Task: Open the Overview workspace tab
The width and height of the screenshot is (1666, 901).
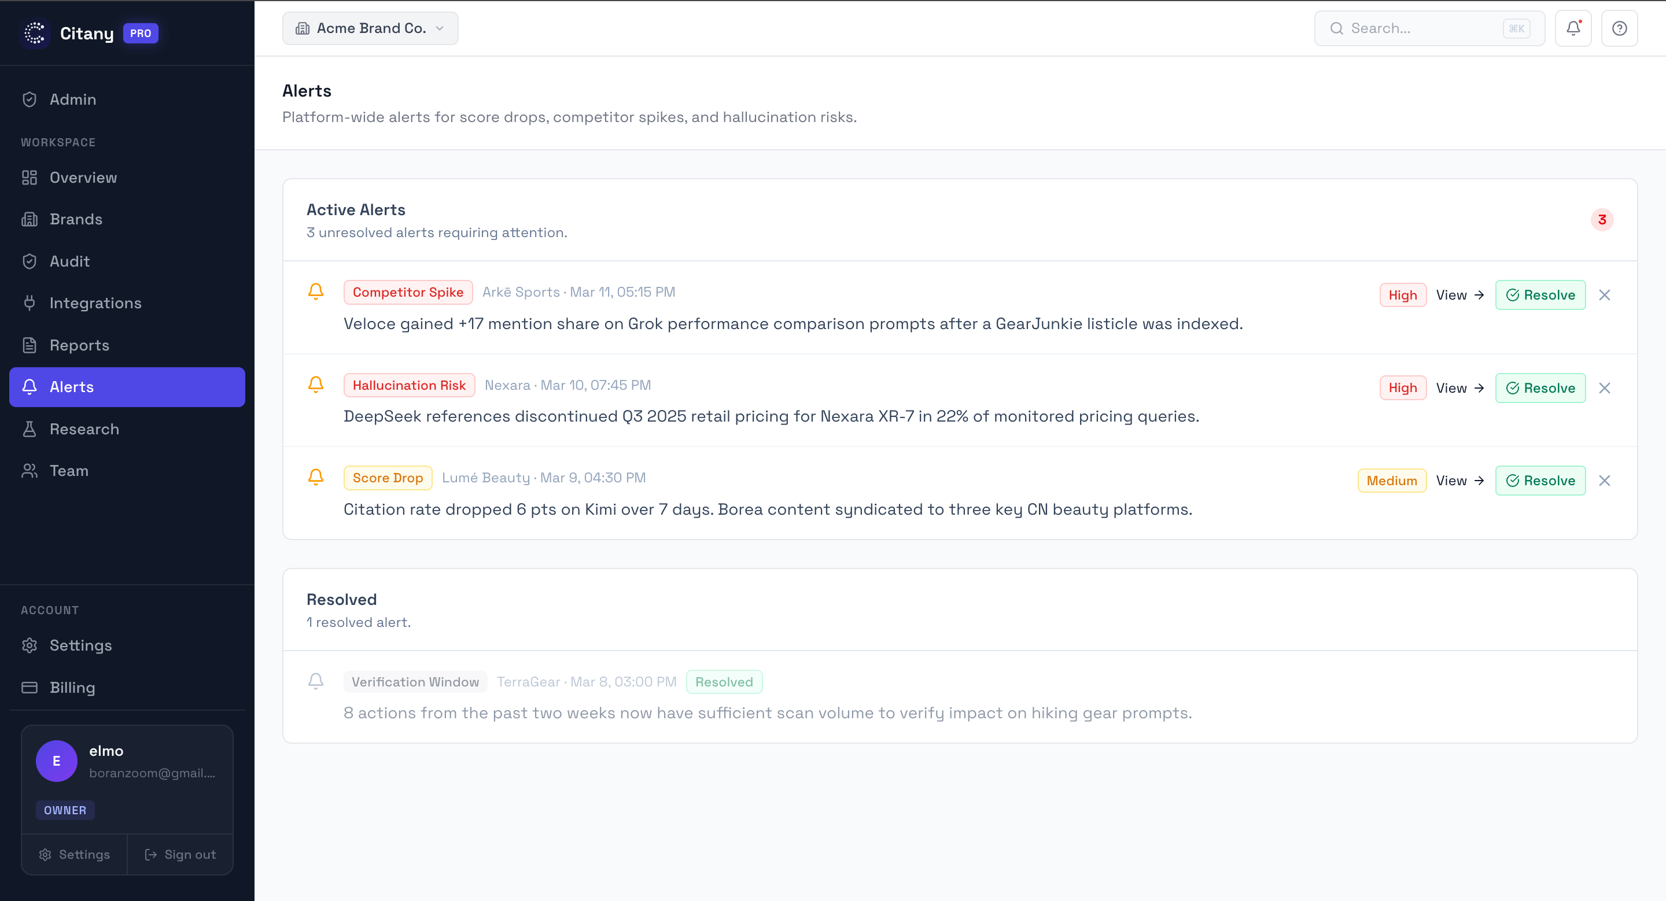Action: tap(83, 177)
